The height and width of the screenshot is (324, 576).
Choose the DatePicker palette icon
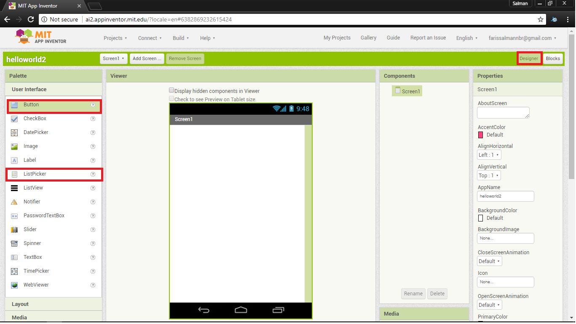[14, 133]
